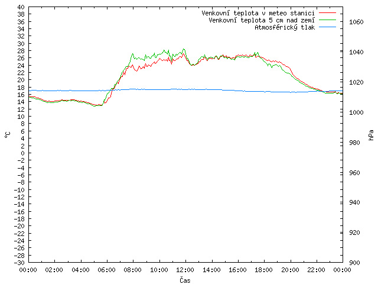Click the temperature axis label '-10'
Screen dimensions: 378x284
(x=19, y=190)
